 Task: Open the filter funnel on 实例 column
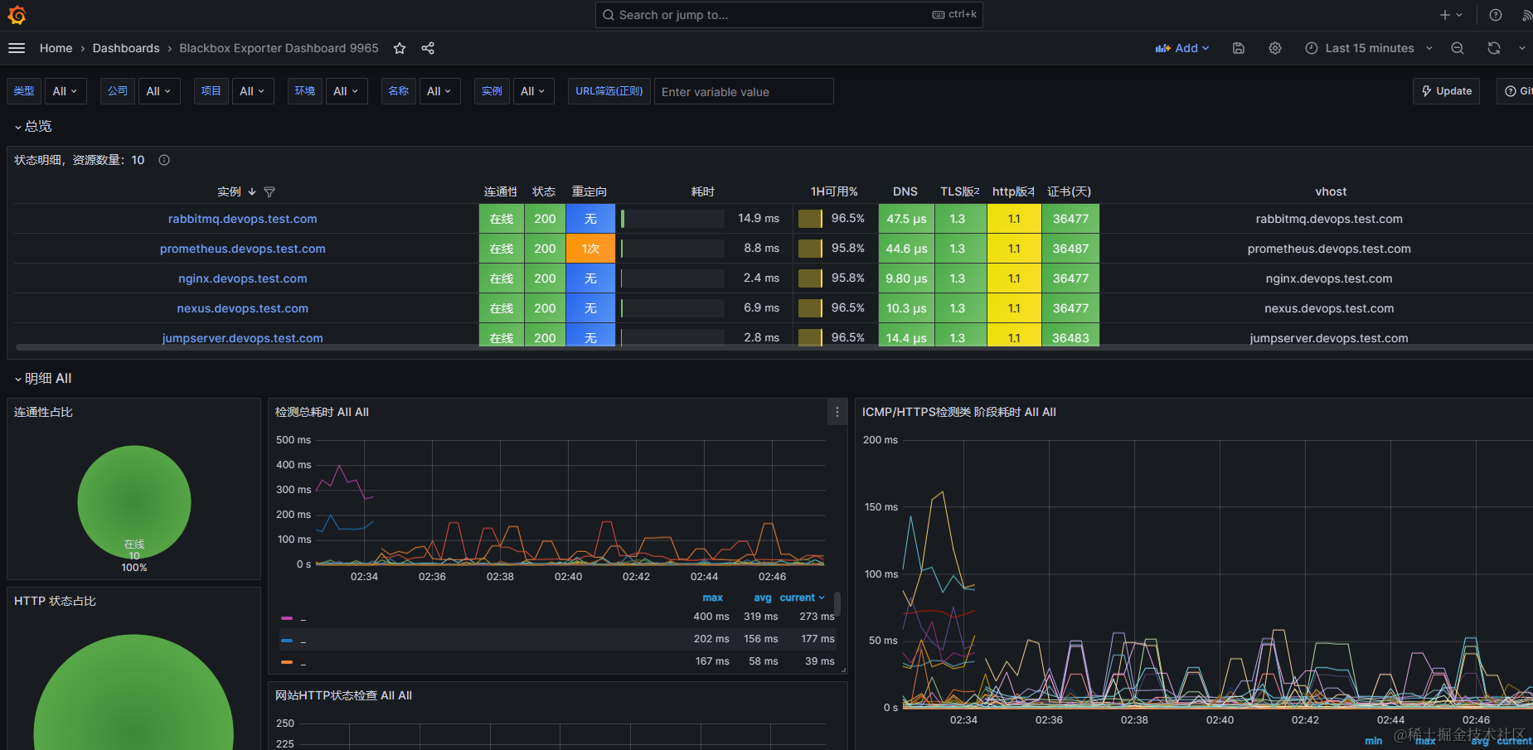click(269, 191)
